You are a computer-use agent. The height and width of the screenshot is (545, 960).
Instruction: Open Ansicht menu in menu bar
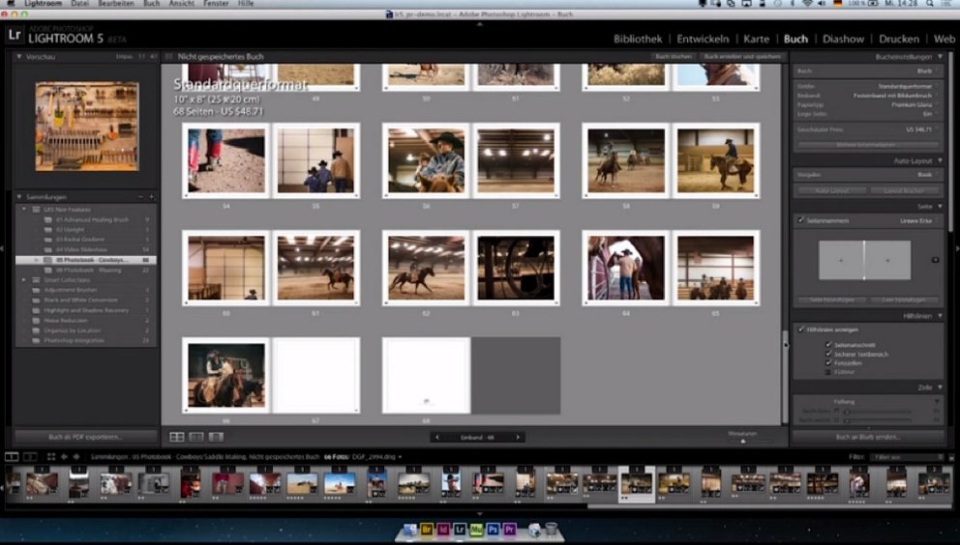click(181, 4)
